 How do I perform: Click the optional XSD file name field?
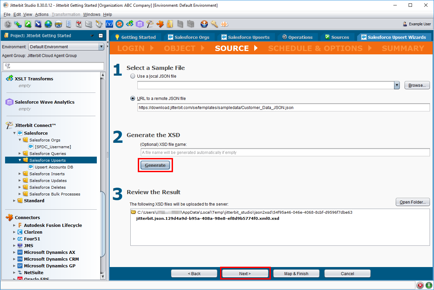pos(285,152)
